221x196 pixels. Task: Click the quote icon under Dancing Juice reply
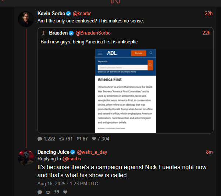pyautogui.click(x=57, y=192)
